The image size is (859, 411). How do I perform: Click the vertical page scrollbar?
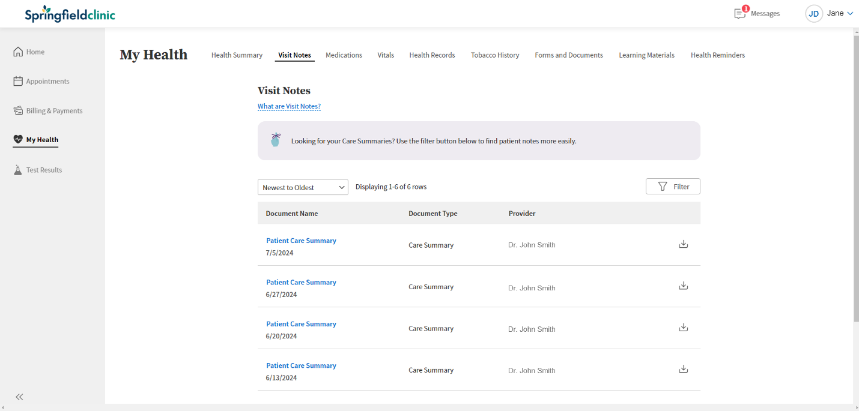tap(855, 179)
